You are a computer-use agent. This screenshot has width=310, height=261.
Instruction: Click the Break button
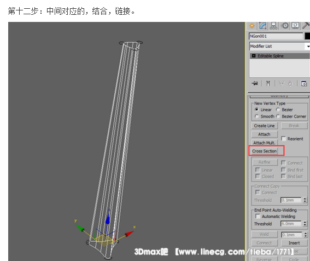pyautogui.click(x=294, y=126)
